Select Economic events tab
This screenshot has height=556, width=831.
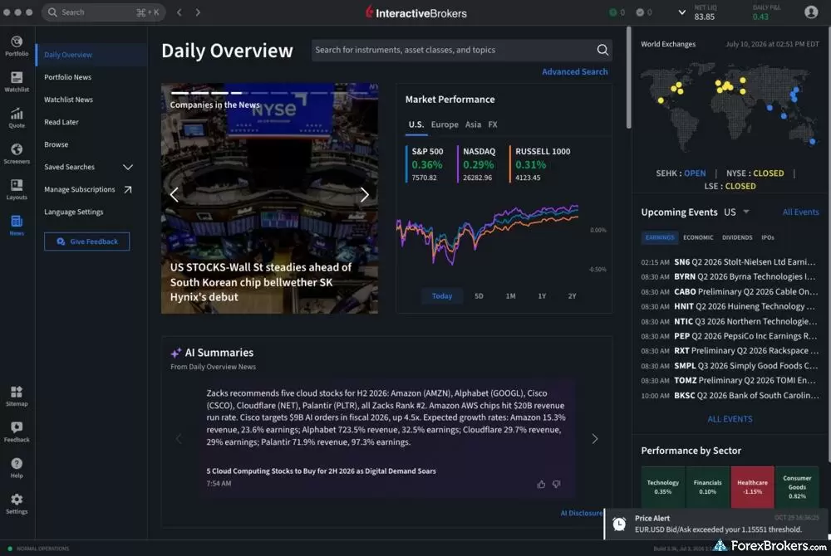698,237
